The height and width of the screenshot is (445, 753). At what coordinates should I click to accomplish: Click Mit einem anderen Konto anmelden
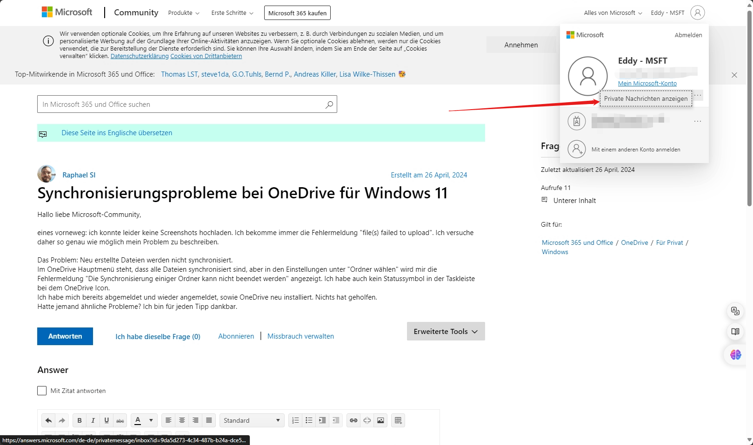pos(636,150)
